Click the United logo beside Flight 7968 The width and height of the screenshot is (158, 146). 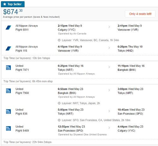pos(8,91)
